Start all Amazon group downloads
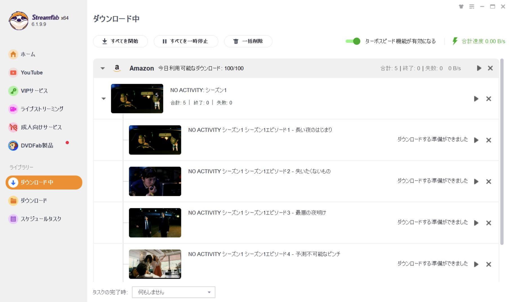The image size is (510, 302). (x=479, y=68)
